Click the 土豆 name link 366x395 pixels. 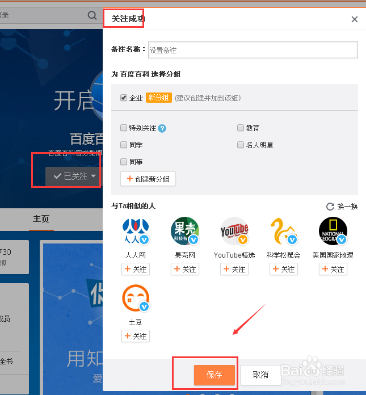pos(136,322)
